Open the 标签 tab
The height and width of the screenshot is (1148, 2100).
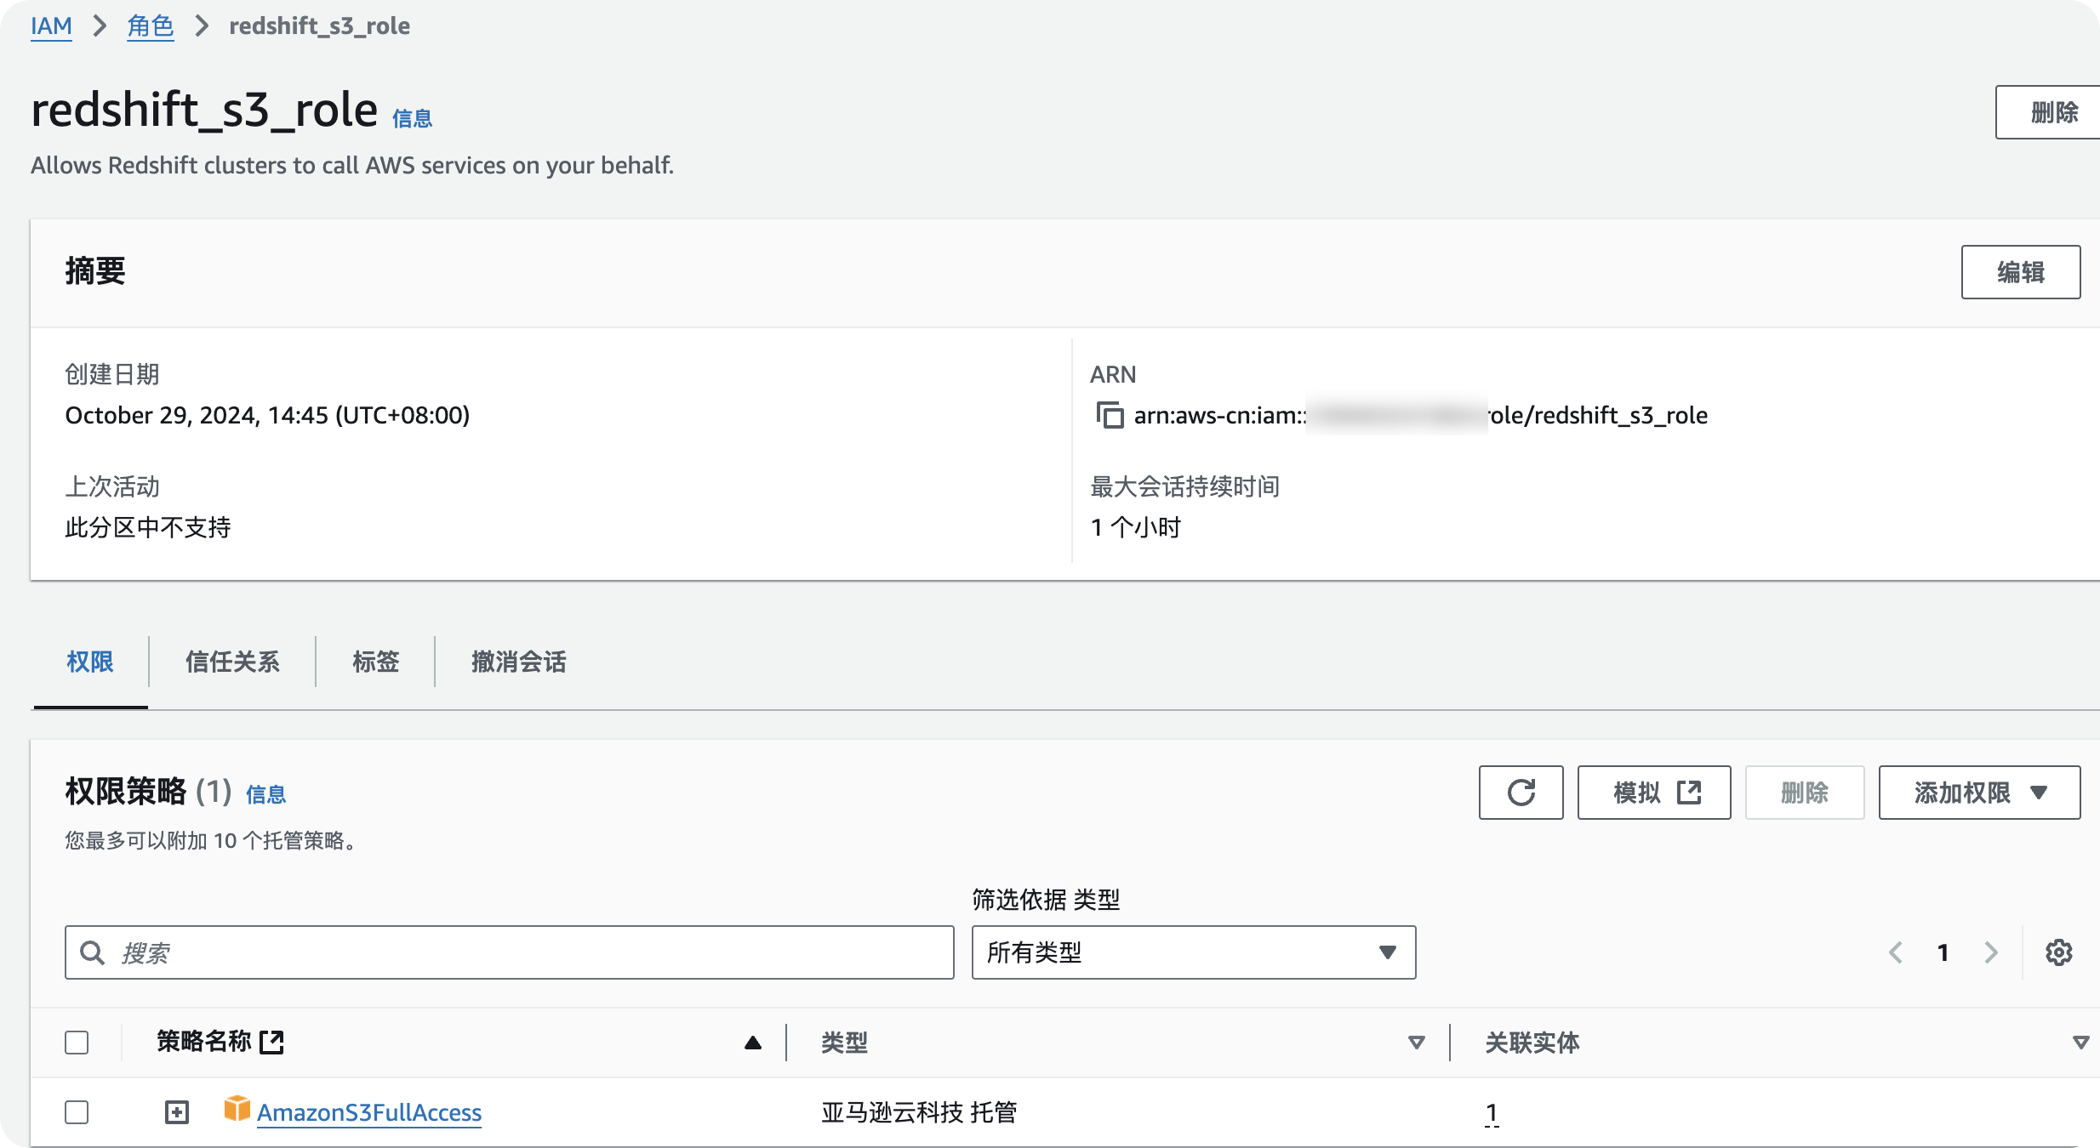click(x=375, y=662)
